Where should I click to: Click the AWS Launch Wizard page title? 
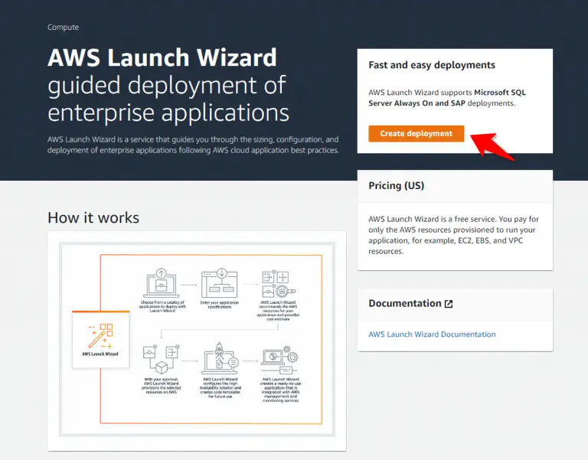(x=162, y=57)
